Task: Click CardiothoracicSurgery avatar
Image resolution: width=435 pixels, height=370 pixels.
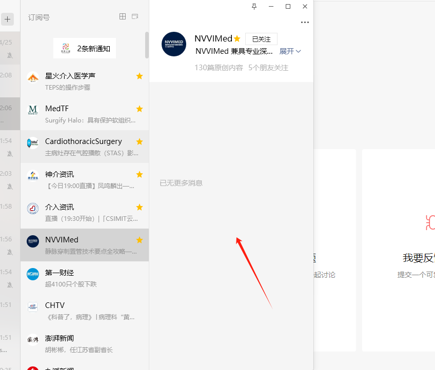Action: coord(33,142)
